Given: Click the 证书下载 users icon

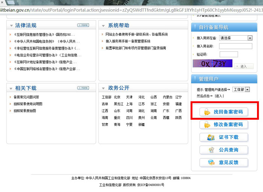Looking at the screenshot, I should pyautogui.click(x=210, y=137).
